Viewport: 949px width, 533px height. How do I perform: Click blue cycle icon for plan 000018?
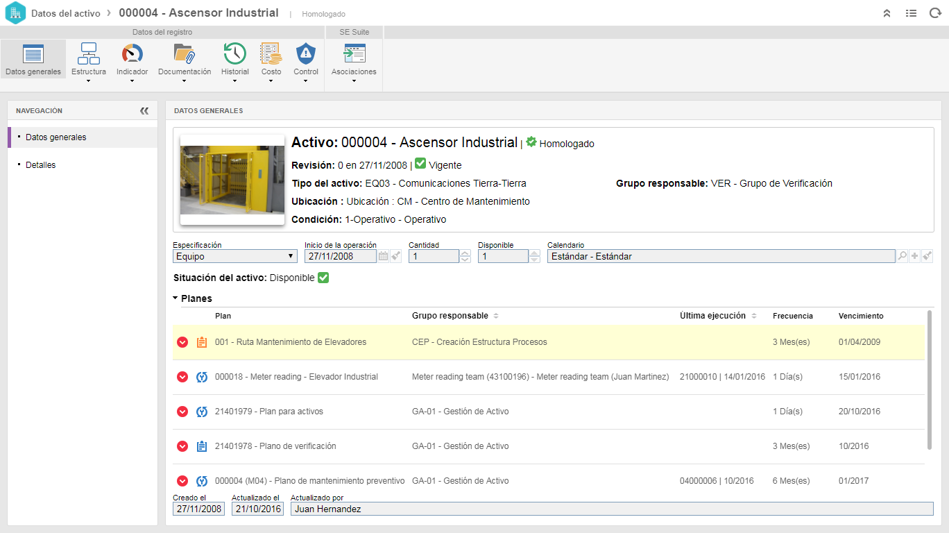click(202, 377)
